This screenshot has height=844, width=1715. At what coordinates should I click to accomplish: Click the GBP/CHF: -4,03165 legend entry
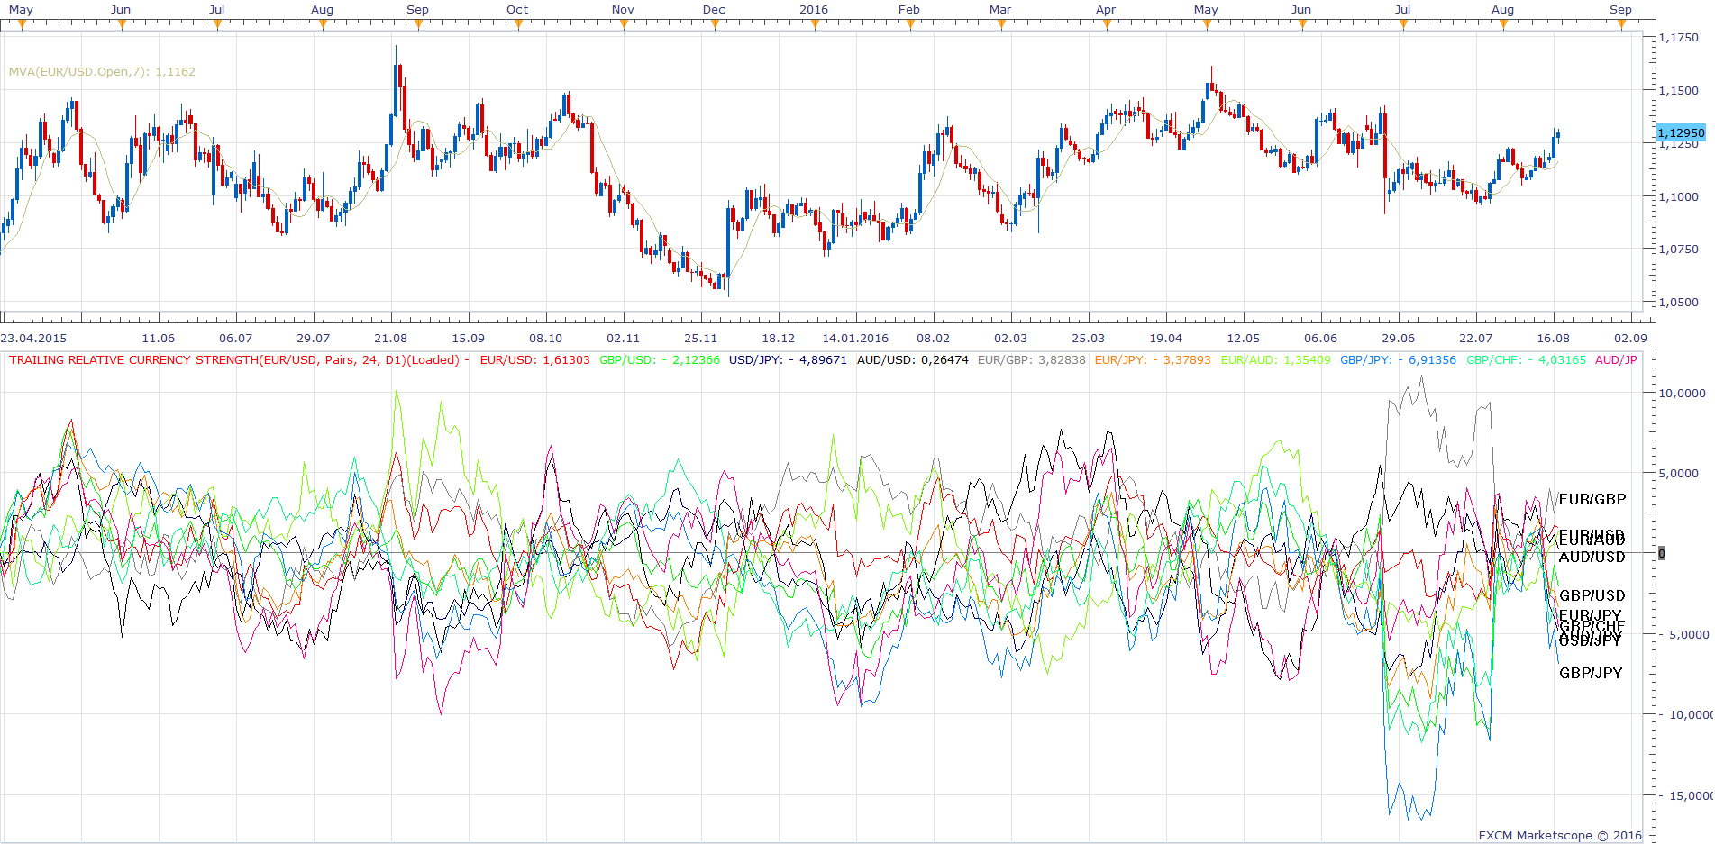[1526, 360]
